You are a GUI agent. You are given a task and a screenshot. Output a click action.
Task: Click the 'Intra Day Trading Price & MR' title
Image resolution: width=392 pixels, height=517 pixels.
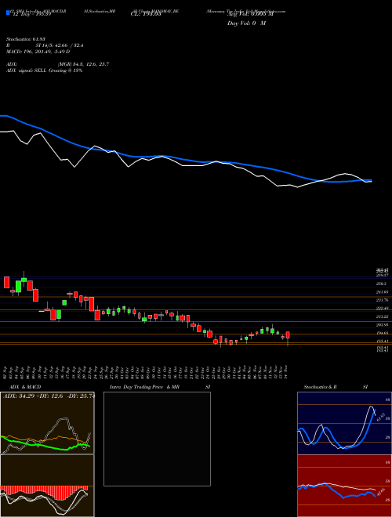[144, 387]
